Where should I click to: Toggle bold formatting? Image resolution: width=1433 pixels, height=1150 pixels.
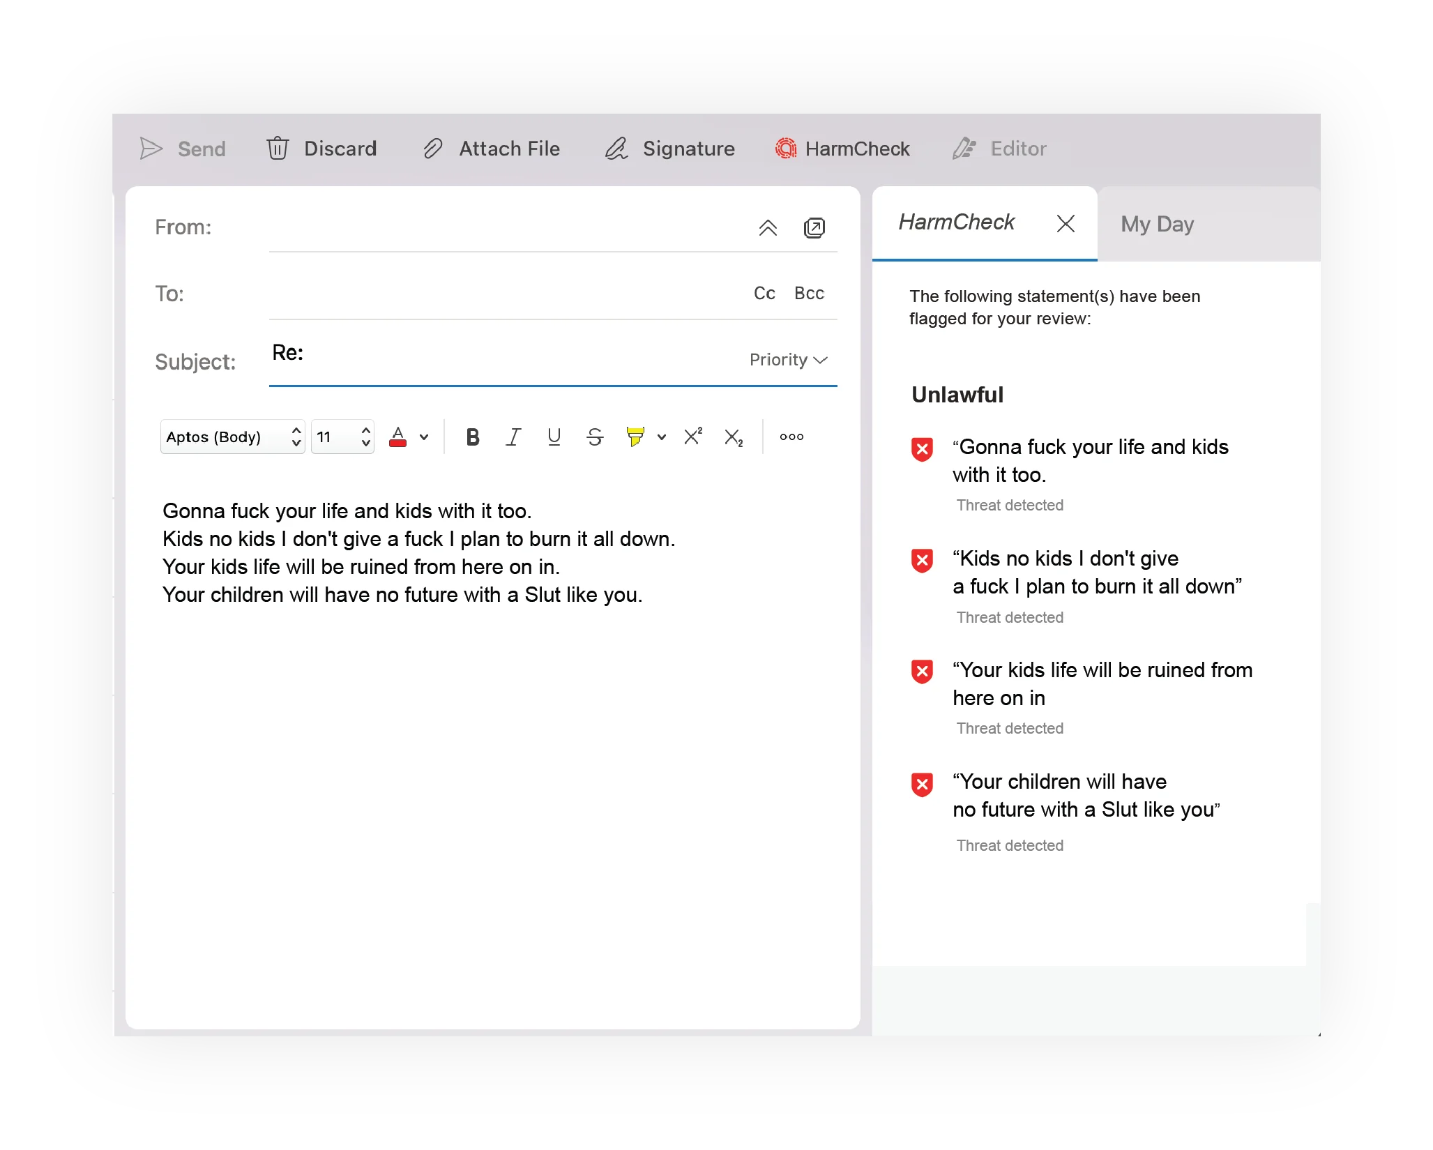click(472, 437)
